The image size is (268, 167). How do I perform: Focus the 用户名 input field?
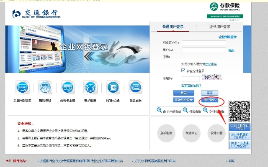click(204, 50)
